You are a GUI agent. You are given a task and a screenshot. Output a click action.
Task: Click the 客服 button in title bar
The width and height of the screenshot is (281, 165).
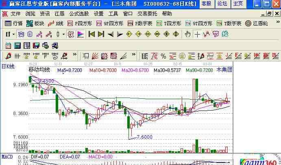coord(207,4)
